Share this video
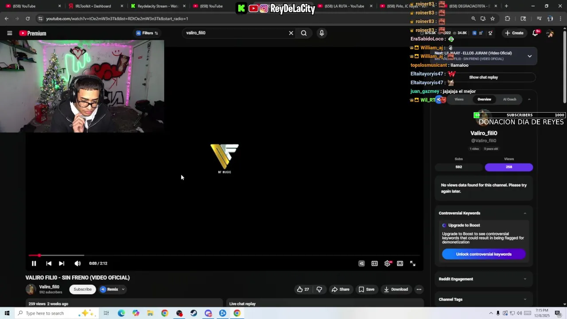Screen dimensions: 567x319 pyautogui.click(x=341, y=289)
